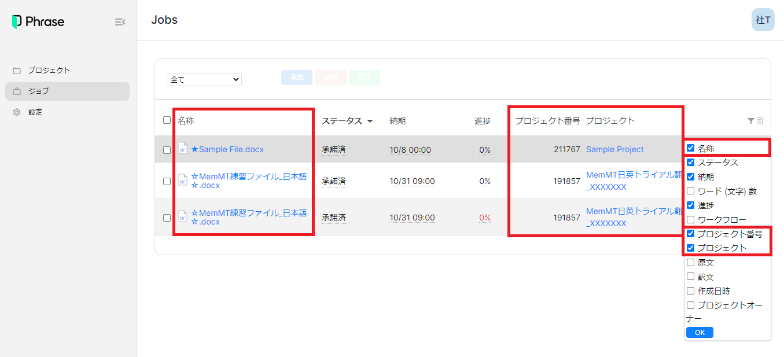Click the Phrase logo icon

coord(17,22)
